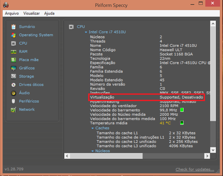The width and height of the screenshot is (223, 176).
Task: Click the Áudio speaker icon
Action: (x=13, y=93)
